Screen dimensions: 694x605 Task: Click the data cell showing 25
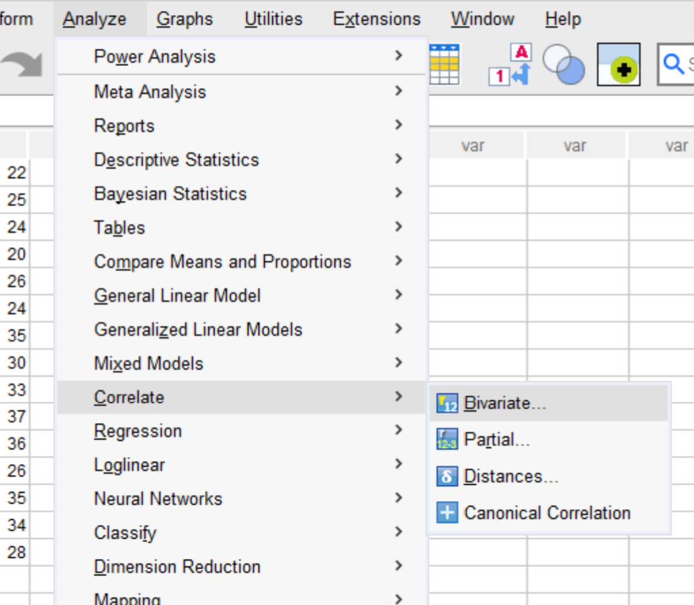tap(14, 199)
